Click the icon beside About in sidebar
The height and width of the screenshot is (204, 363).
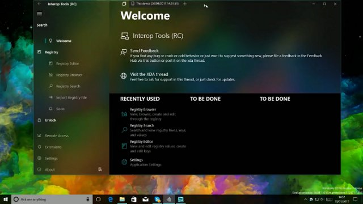100,169
